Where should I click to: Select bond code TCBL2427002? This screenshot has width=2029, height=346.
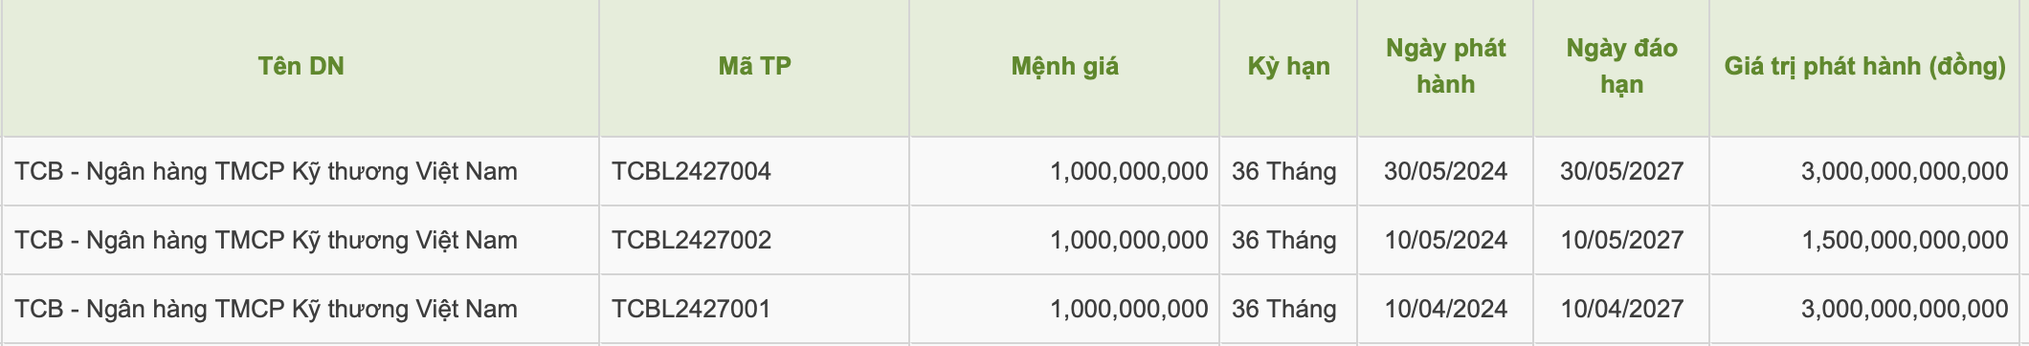tap(691, 240)
